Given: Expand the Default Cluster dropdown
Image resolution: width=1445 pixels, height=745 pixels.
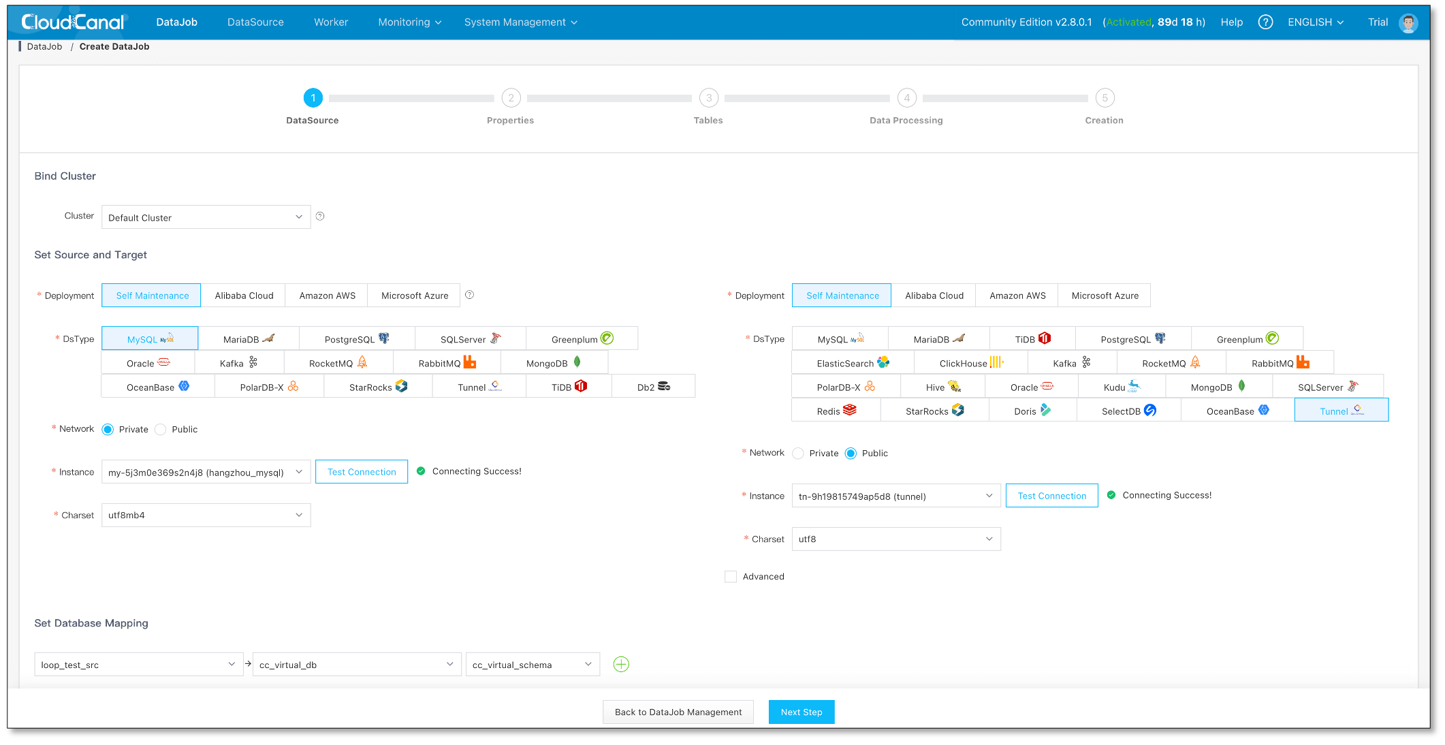Looking at the screenshot, I should 206,217.
